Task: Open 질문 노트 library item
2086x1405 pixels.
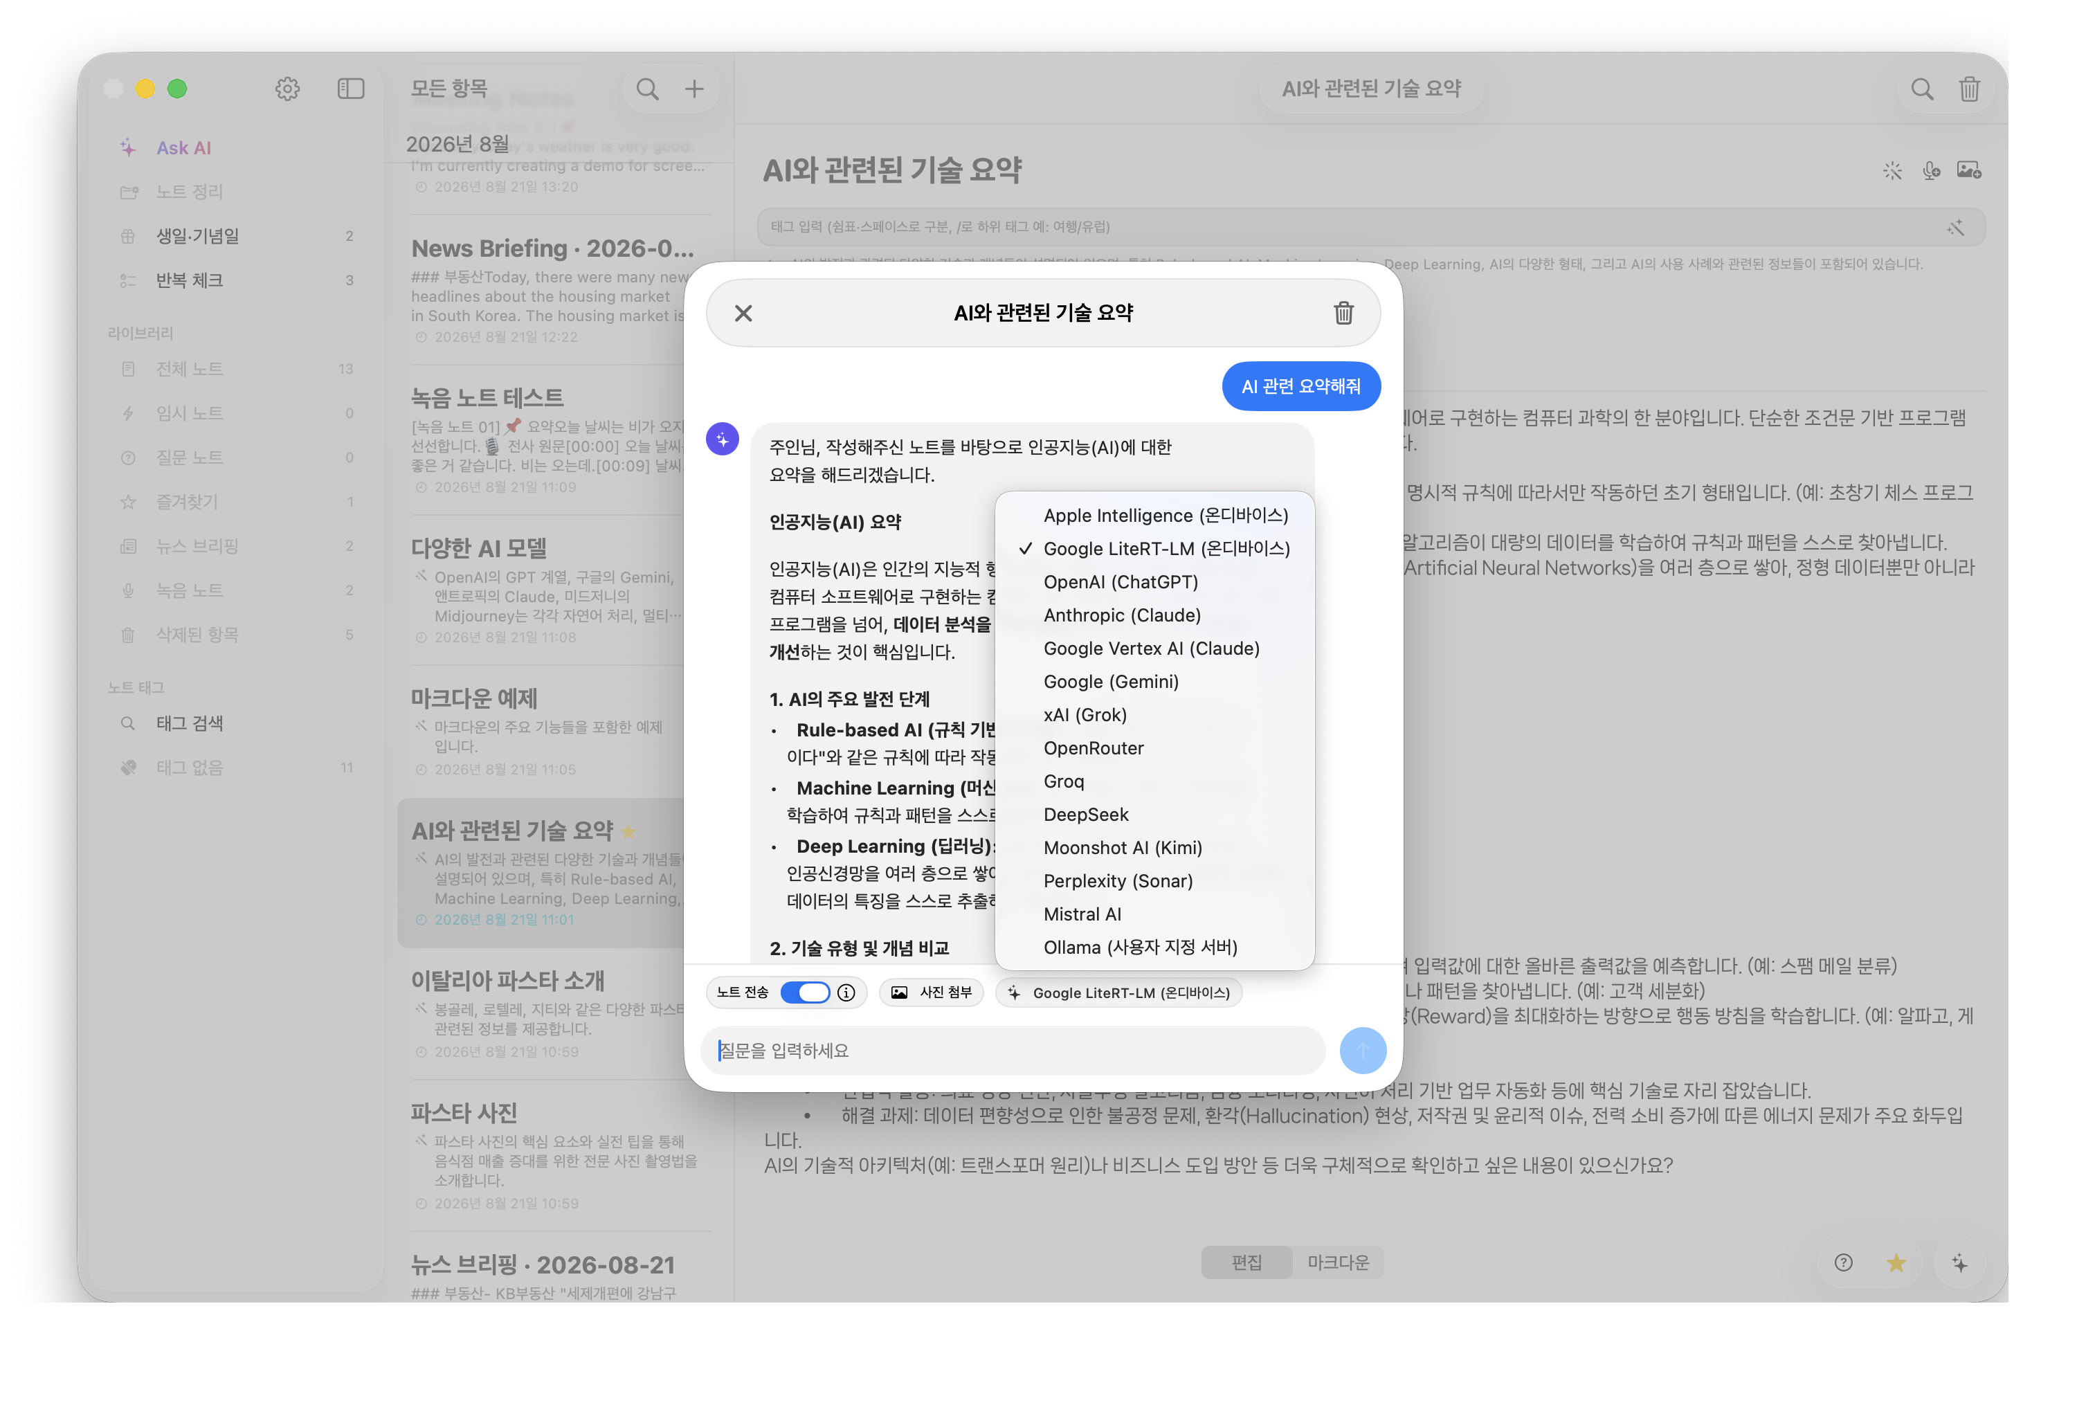Action: [237, 458]
